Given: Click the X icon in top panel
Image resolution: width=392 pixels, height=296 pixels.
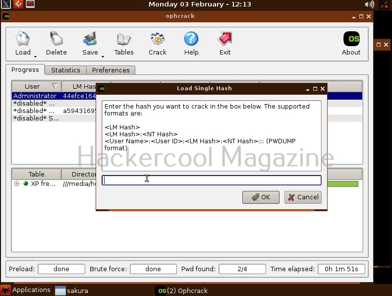Looking at the screenshot, I should tap(5, 4).
